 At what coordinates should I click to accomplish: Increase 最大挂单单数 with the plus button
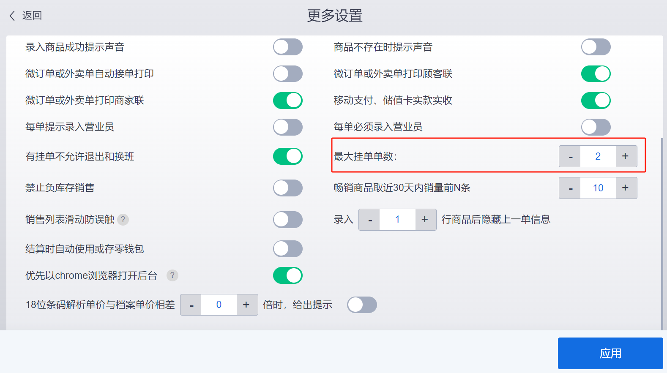(x=626, y=156)
